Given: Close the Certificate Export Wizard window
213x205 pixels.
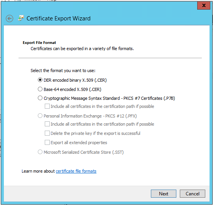Looking at the screenshot, I should pyautogui.click(x=204, y=5).
